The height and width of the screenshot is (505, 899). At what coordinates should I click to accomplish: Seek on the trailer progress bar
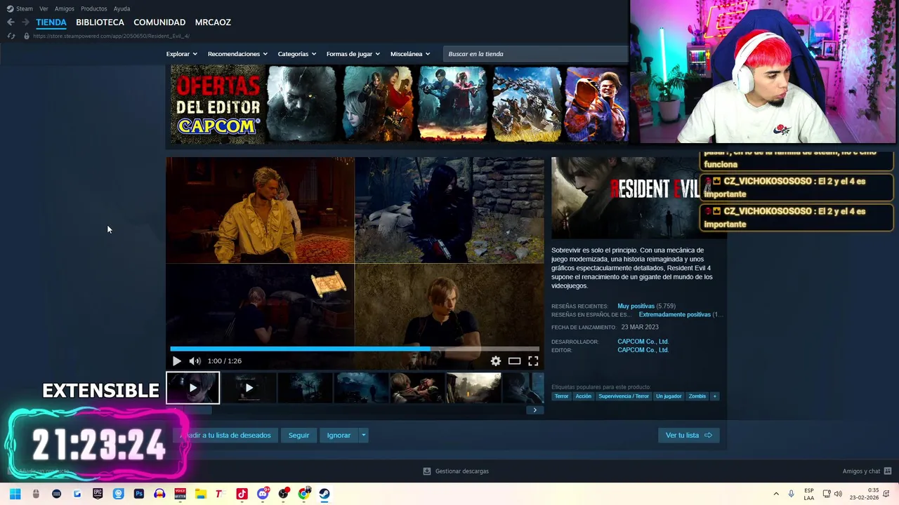(355, 349)
